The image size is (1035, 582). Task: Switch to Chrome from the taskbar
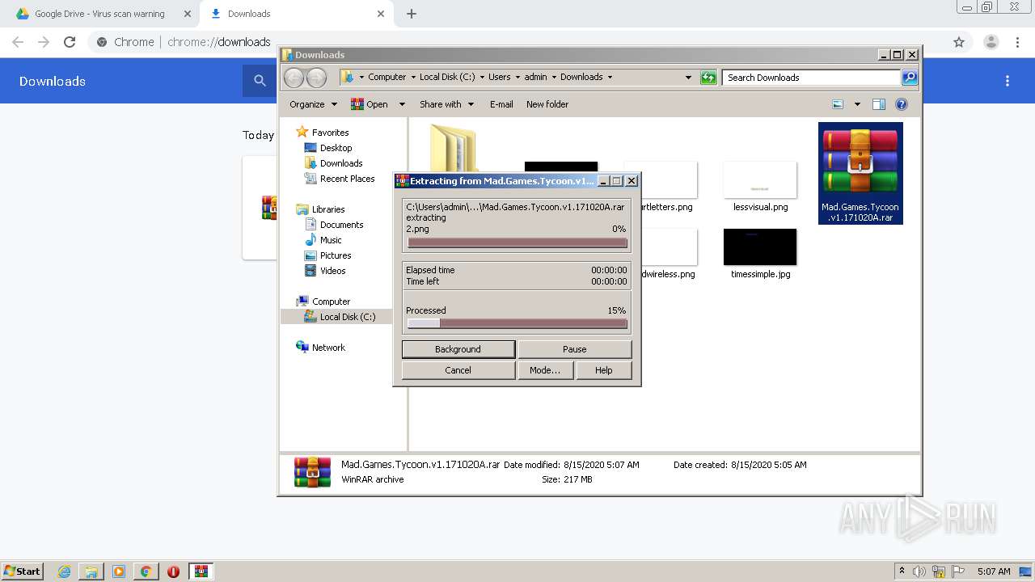(x=146, y=571)
